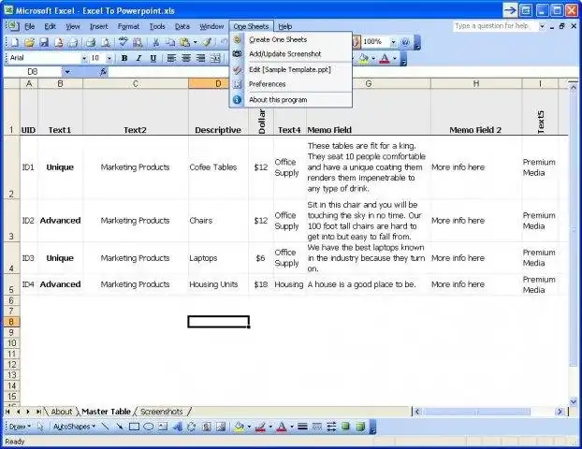Click the Insert Clip Art icon
This screenshot has width=582, height=449.
[207, 427]
